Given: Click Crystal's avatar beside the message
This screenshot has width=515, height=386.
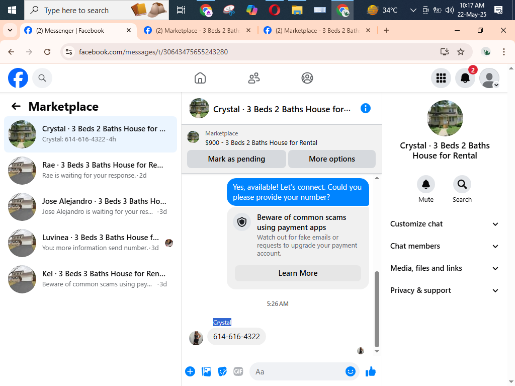Looking at the screenshot, I should 196,338.
